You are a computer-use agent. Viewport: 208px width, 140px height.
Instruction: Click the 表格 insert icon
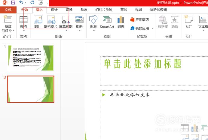coord(23,19)
